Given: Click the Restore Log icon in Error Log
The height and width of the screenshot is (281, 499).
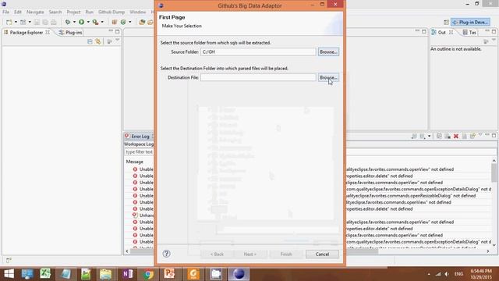Looking at the screenshot, I should click(472, 137).
